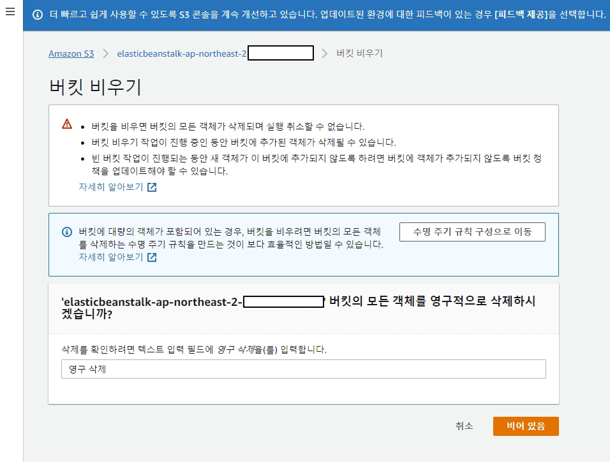The width and height of the screenshot is (610, 462).
Task: Open the hamburger navigation menu
Action: tap(10, 11)
